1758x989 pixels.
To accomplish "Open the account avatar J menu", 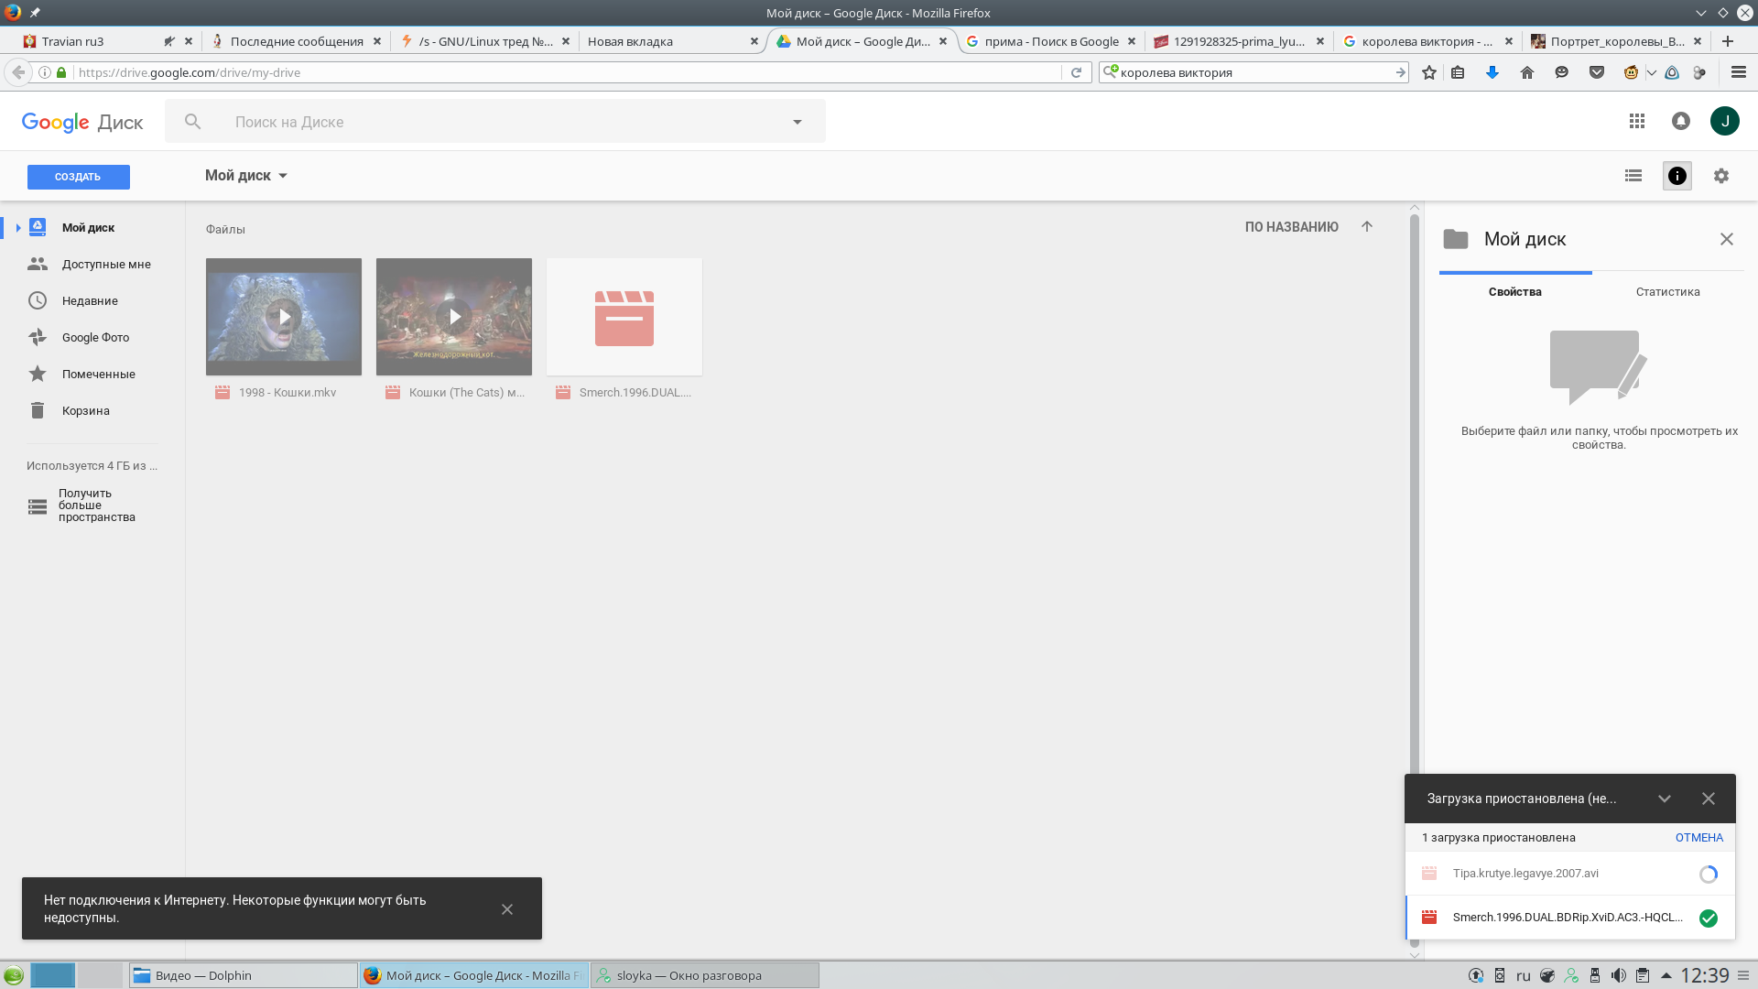I will 1725,121.
